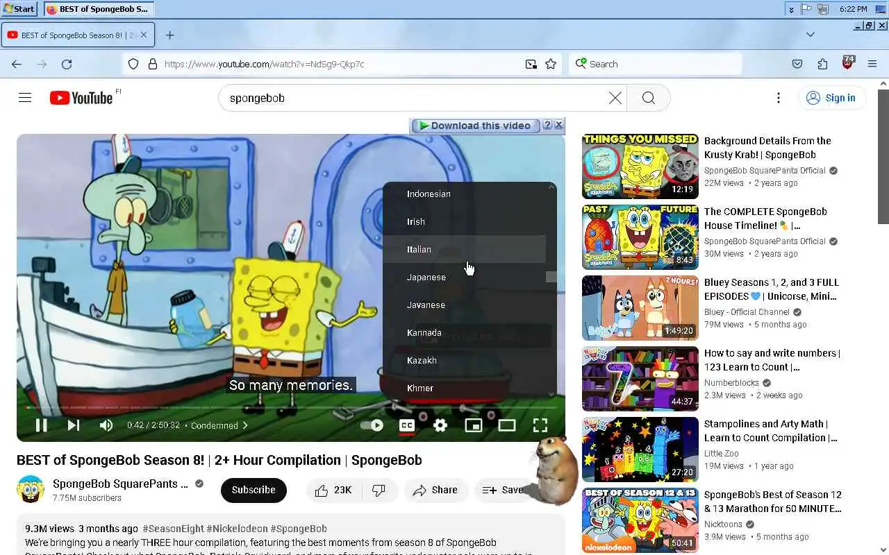Open the SpongeBob channel avatar
The height and width of the screenshot is (555, 889).
click(31, 489)
